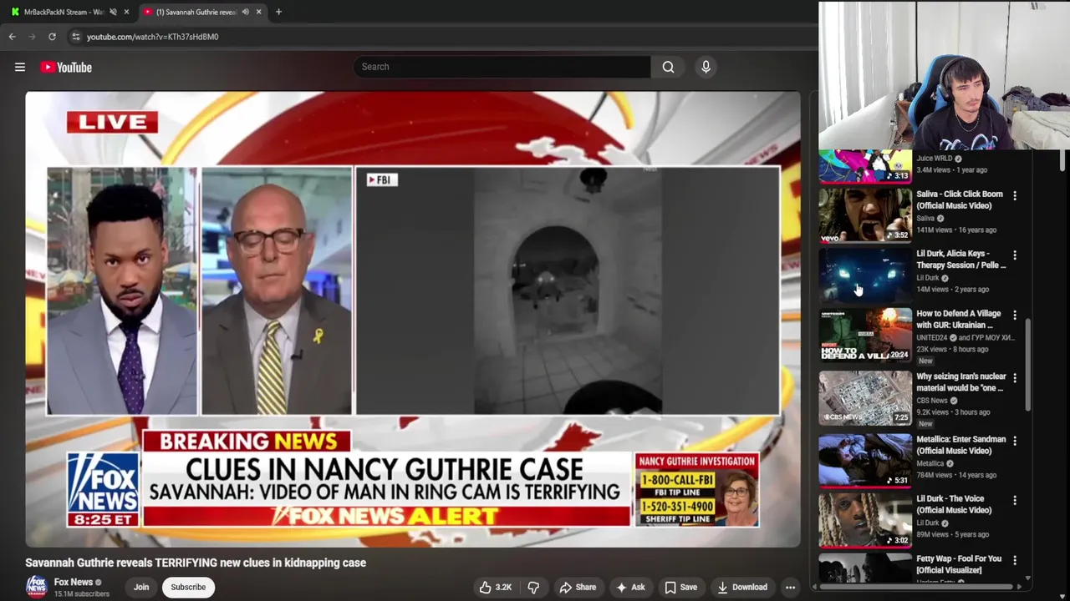Viewport: 1070px width, 601px height.
Task: Open title Metallica: Enter Sandman
Action: 960,445
